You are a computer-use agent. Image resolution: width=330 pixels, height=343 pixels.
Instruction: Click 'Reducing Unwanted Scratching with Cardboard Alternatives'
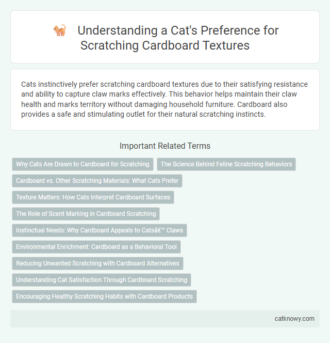[97, 263]
